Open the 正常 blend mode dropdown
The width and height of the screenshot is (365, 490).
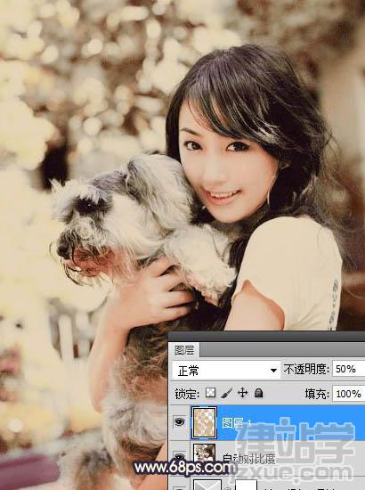click(226, 371)
